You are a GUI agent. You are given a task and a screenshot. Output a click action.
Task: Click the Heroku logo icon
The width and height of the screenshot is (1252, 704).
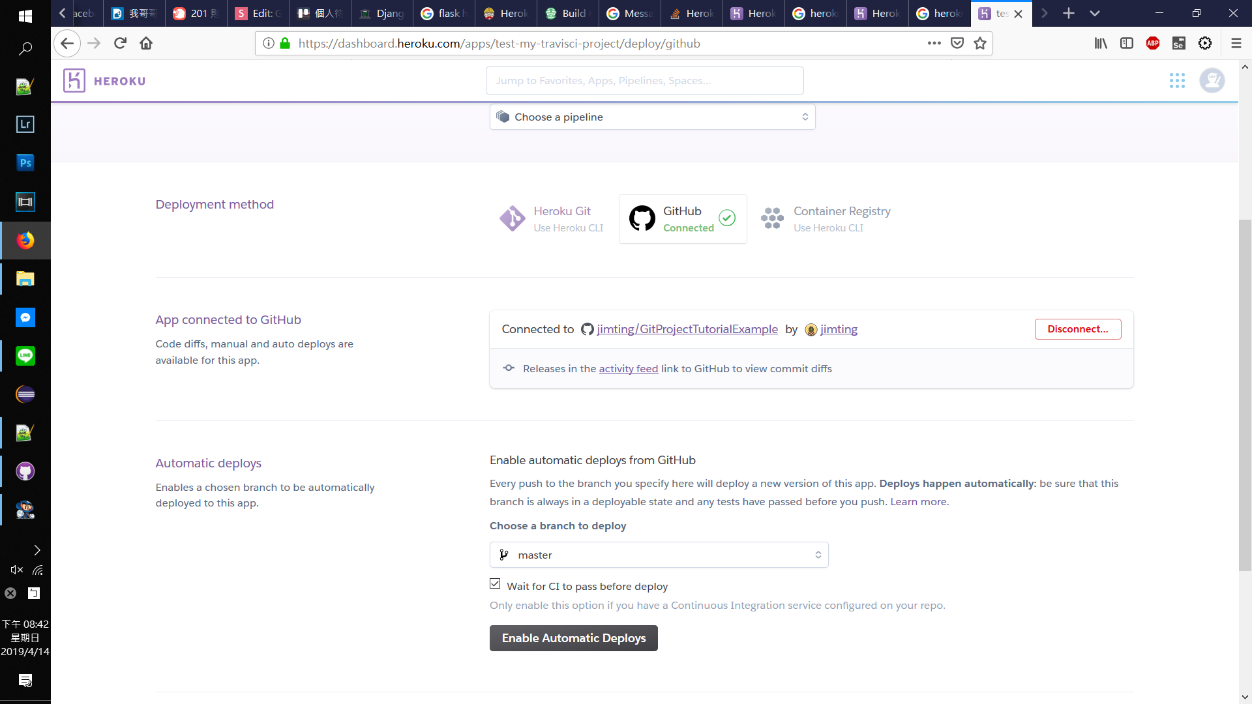74,81
